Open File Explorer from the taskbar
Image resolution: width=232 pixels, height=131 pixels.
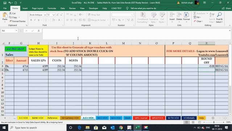[x=88, y=128]
